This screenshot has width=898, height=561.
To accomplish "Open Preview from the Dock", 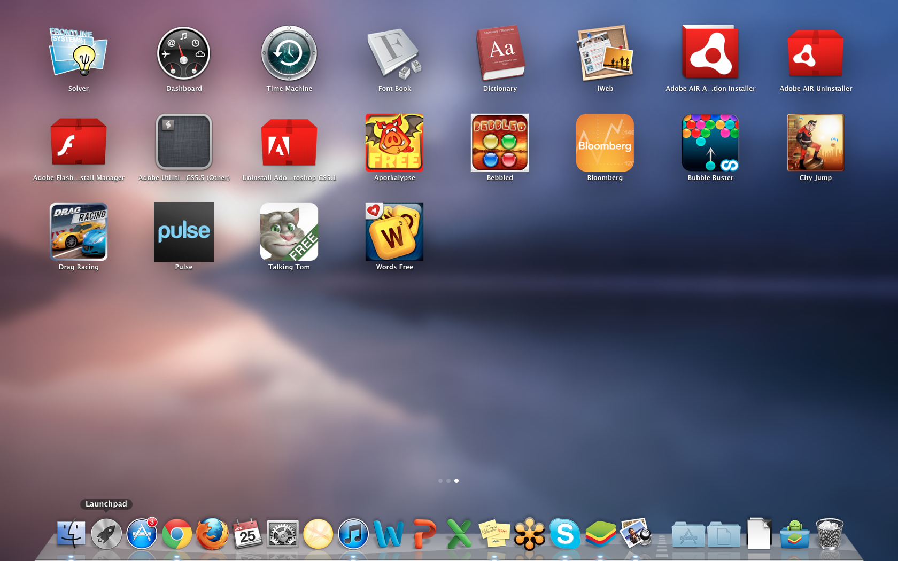I will (636, 534).
